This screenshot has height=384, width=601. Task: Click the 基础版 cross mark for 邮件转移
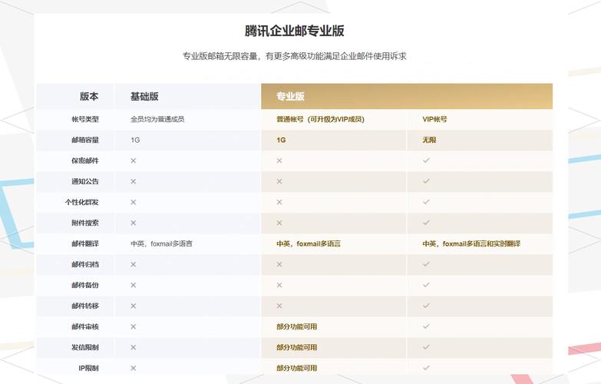pos(134,306)
